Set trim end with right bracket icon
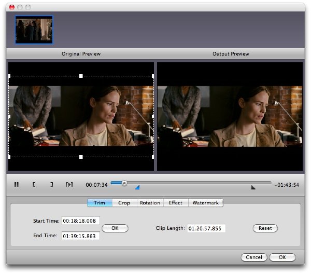Image resolution: width=311 pixels, height=274 pixels. [51, 185]
